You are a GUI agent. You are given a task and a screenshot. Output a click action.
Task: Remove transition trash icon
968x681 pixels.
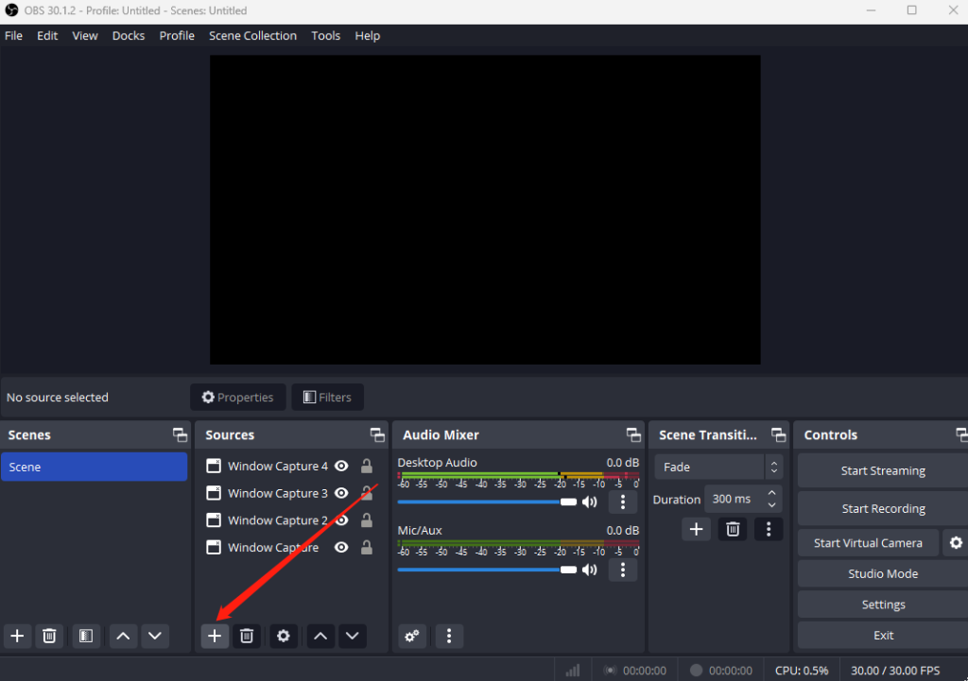[x=733, y=529]
